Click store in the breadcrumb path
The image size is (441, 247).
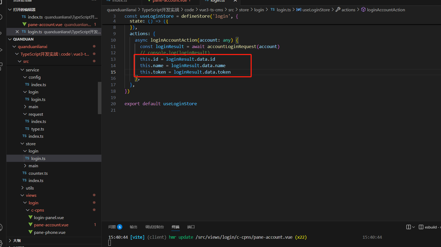click(244, 10)
